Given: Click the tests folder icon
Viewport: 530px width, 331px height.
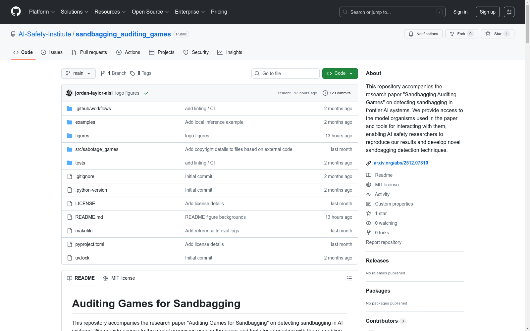Looking at the screenshot, I should tap(70, 163).
